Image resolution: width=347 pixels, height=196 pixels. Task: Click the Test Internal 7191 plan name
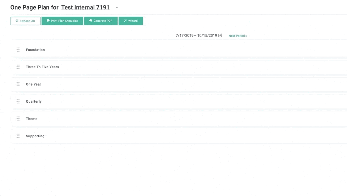point(85,7)
